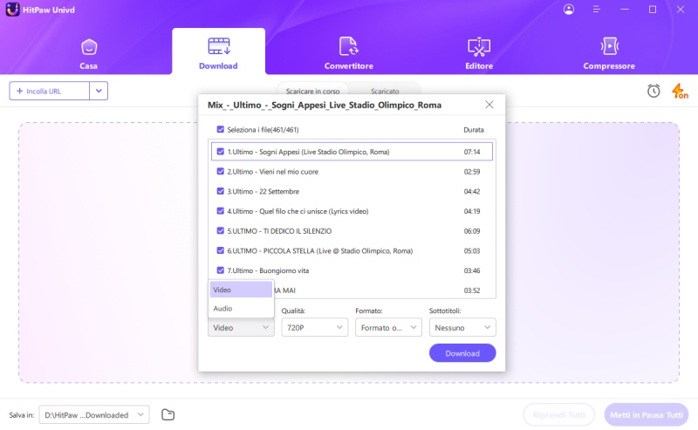
Task: Select row Ultimo - Vieni nel mio cuore
Action: [x=352, y=171]
